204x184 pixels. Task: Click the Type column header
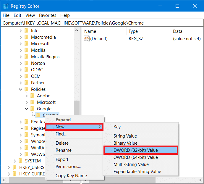[x=133, y=31]
